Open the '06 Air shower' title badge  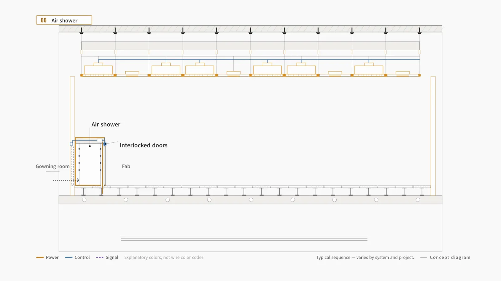pyautogui.click(x=64, y=20)
